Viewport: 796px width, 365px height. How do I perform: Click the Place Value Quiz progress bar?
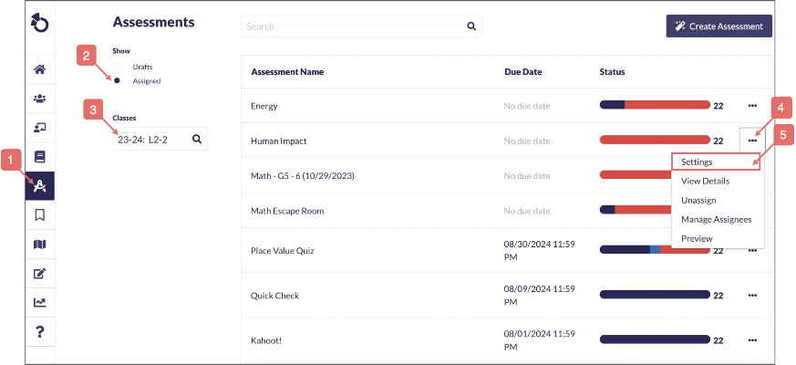tap(653, 249)
